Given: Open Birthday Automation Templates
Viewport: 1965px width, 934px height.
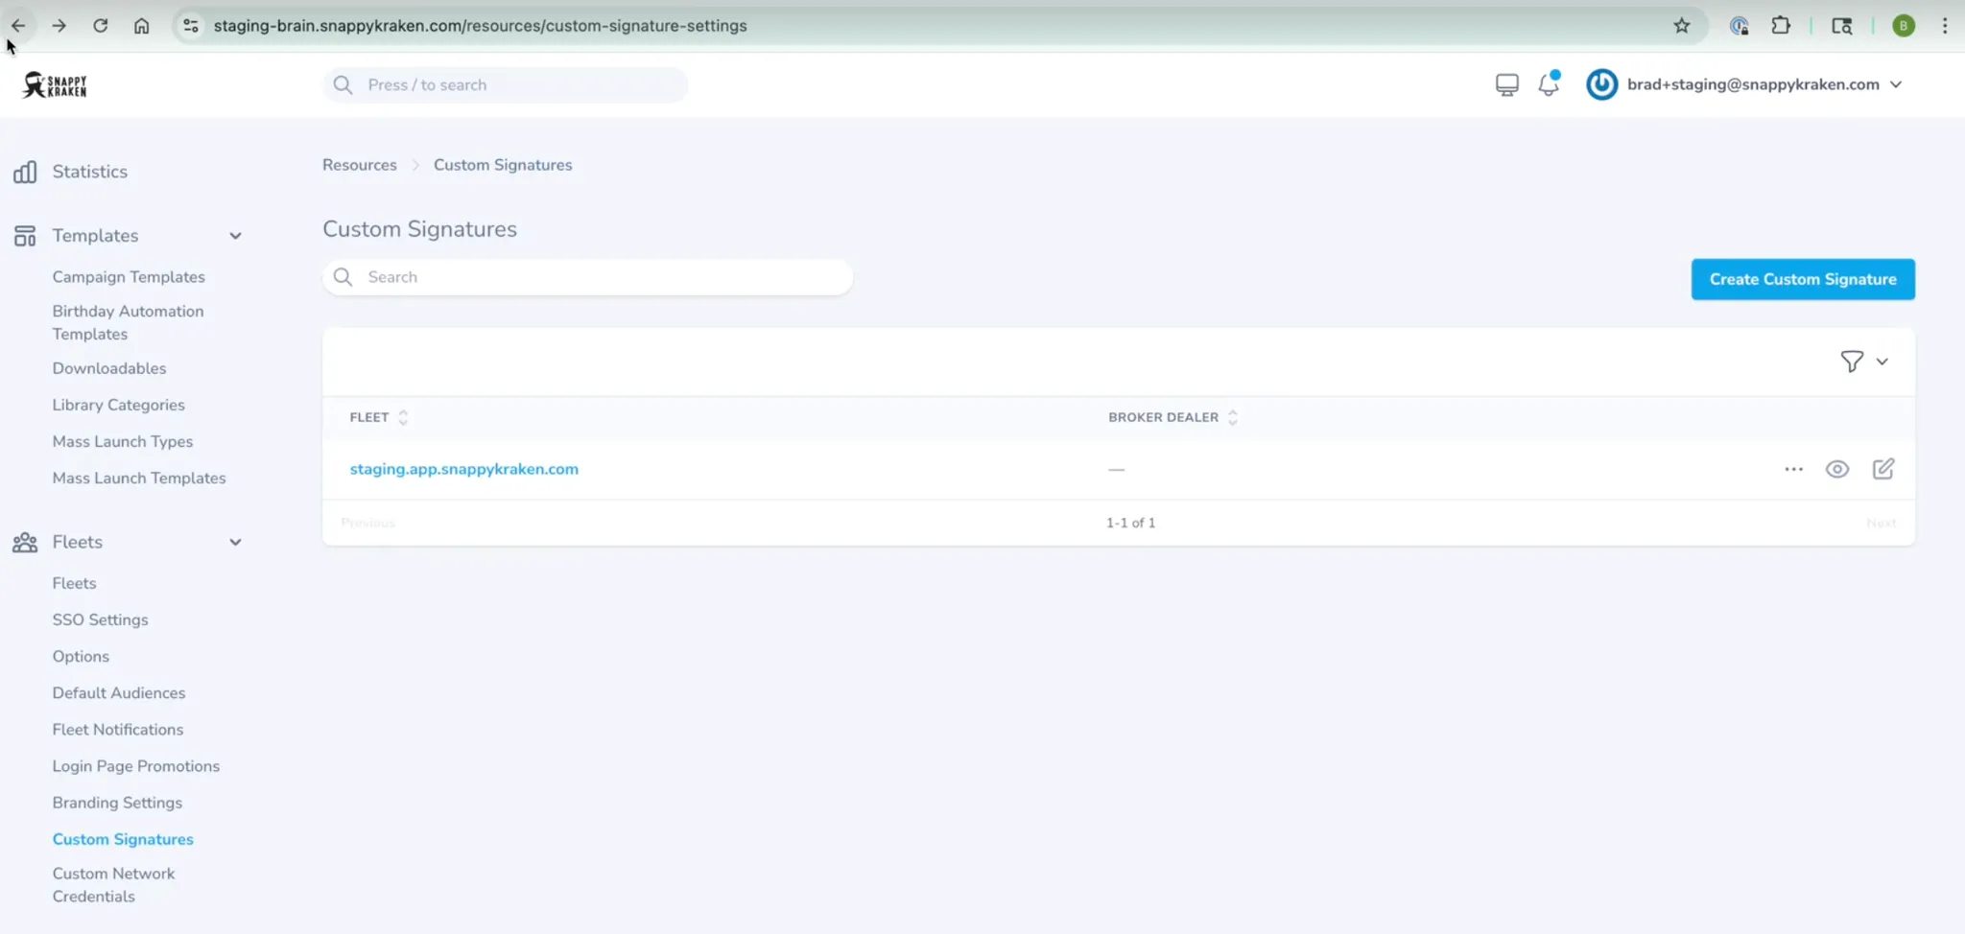Looking at the screenshot, I should point(128,322).
